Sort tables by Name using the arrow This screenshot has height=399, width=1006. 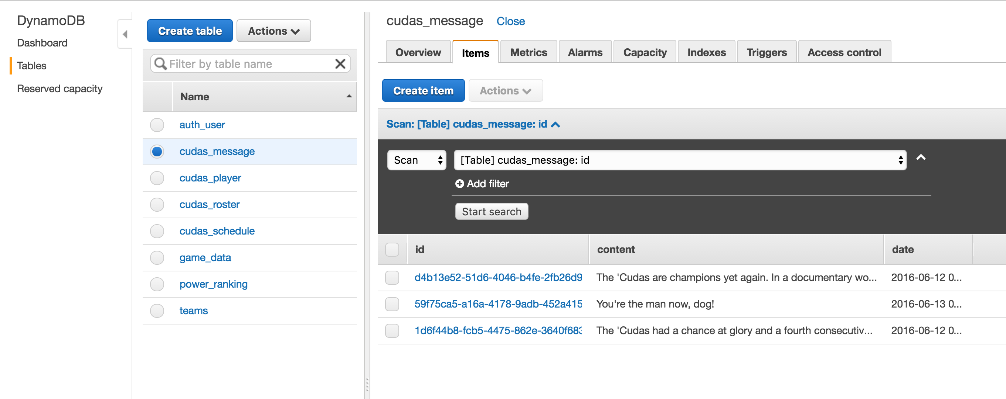pyautogui.click(x=349, y=96)
